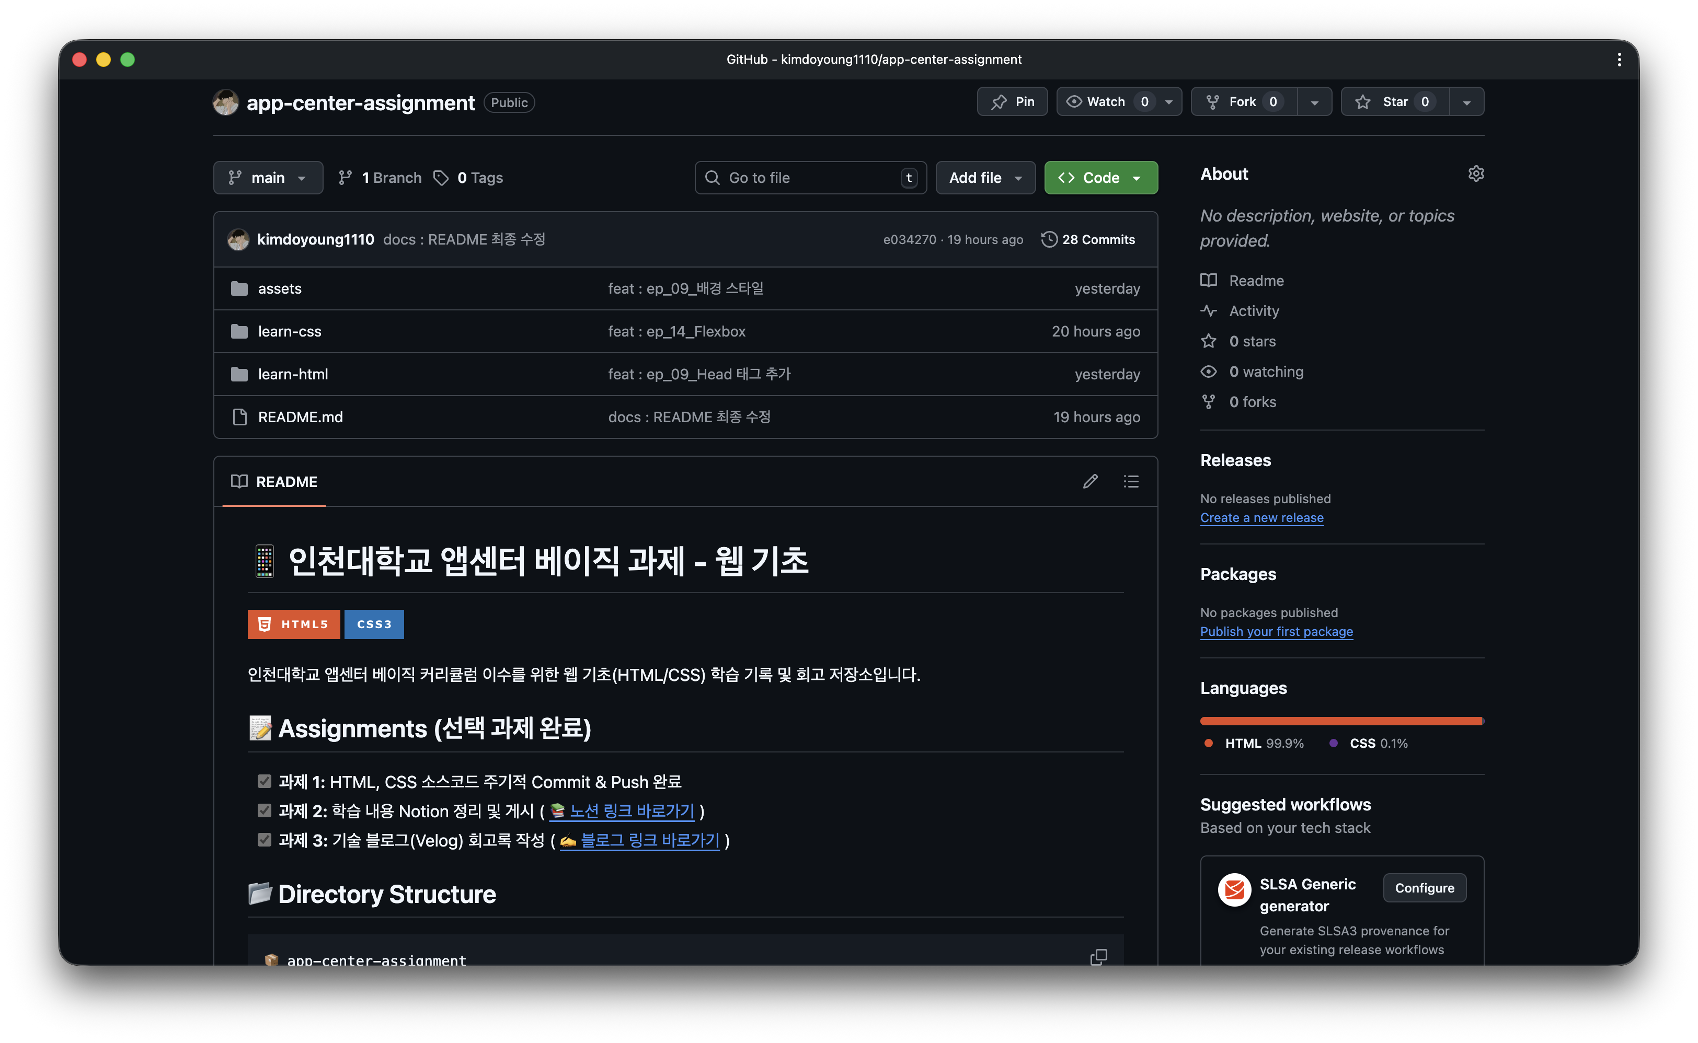The height and width of the screenshot is (1043, 1698).
Task: Open the README outline list icon
Action: (x=1131, y=481)
